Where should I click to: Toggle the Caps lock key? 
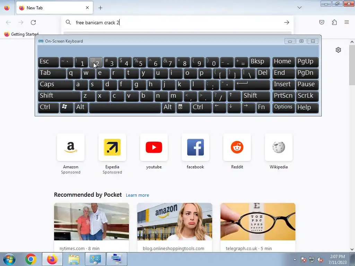point(55,85)
